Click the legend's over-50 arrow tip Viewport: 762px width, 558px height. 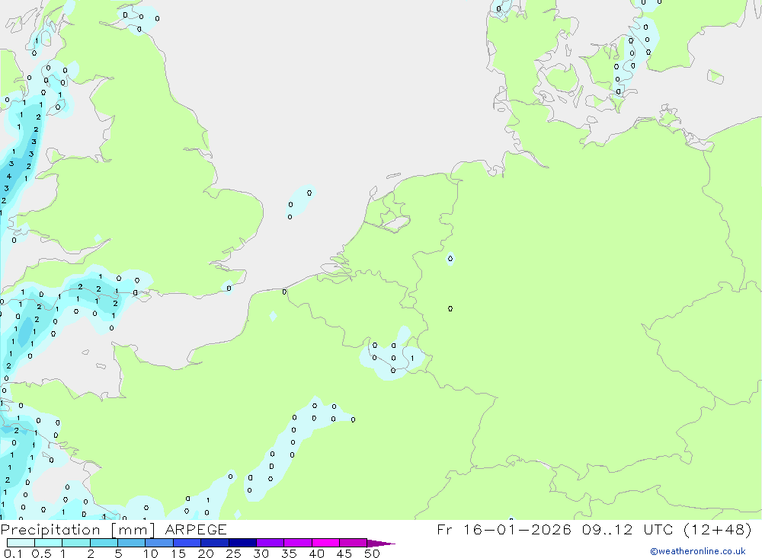click(x=387, y=544)
